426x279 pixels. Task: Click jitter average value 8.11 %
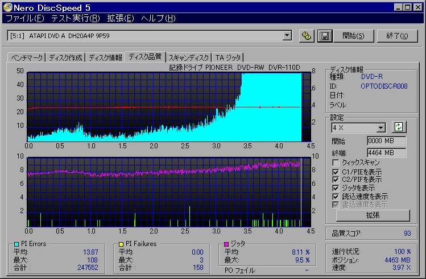point(301,252)
